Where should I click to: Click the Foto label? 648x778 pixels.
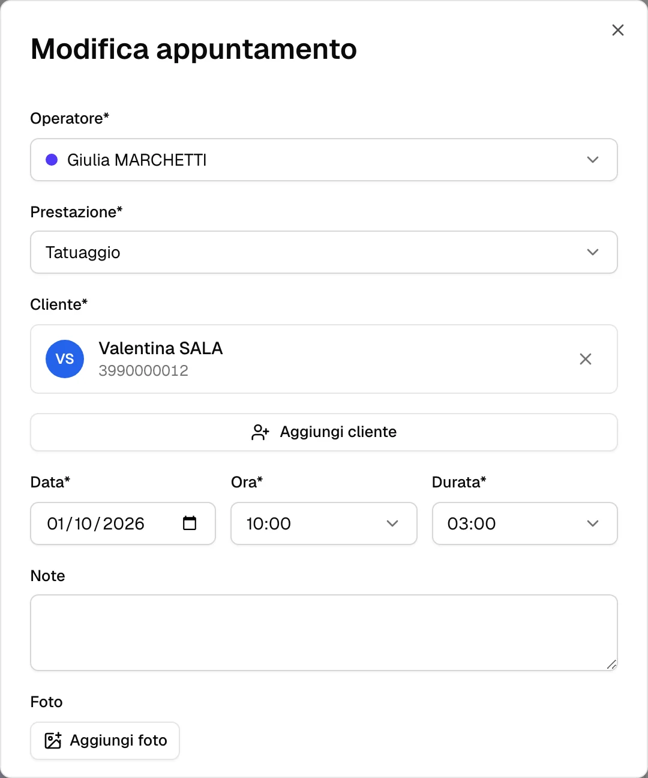pos(46,702)
